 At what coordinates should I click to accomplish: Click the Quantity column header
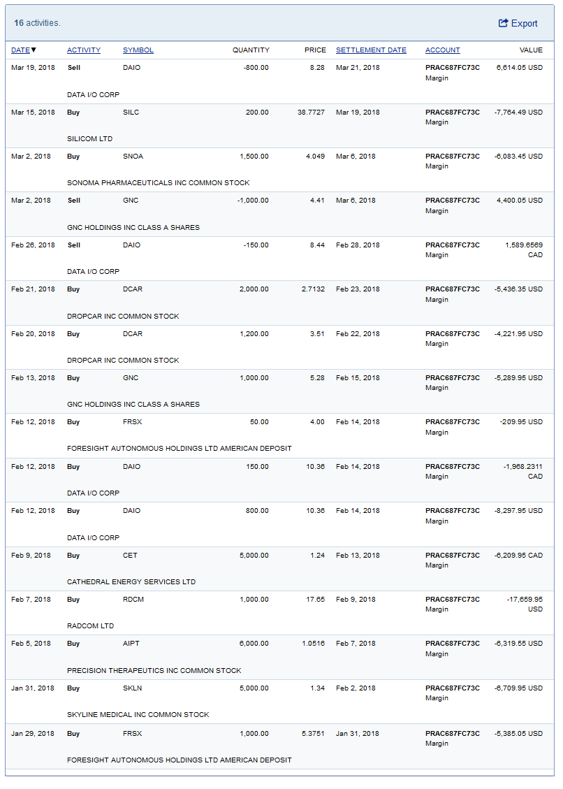pos(251,50)
